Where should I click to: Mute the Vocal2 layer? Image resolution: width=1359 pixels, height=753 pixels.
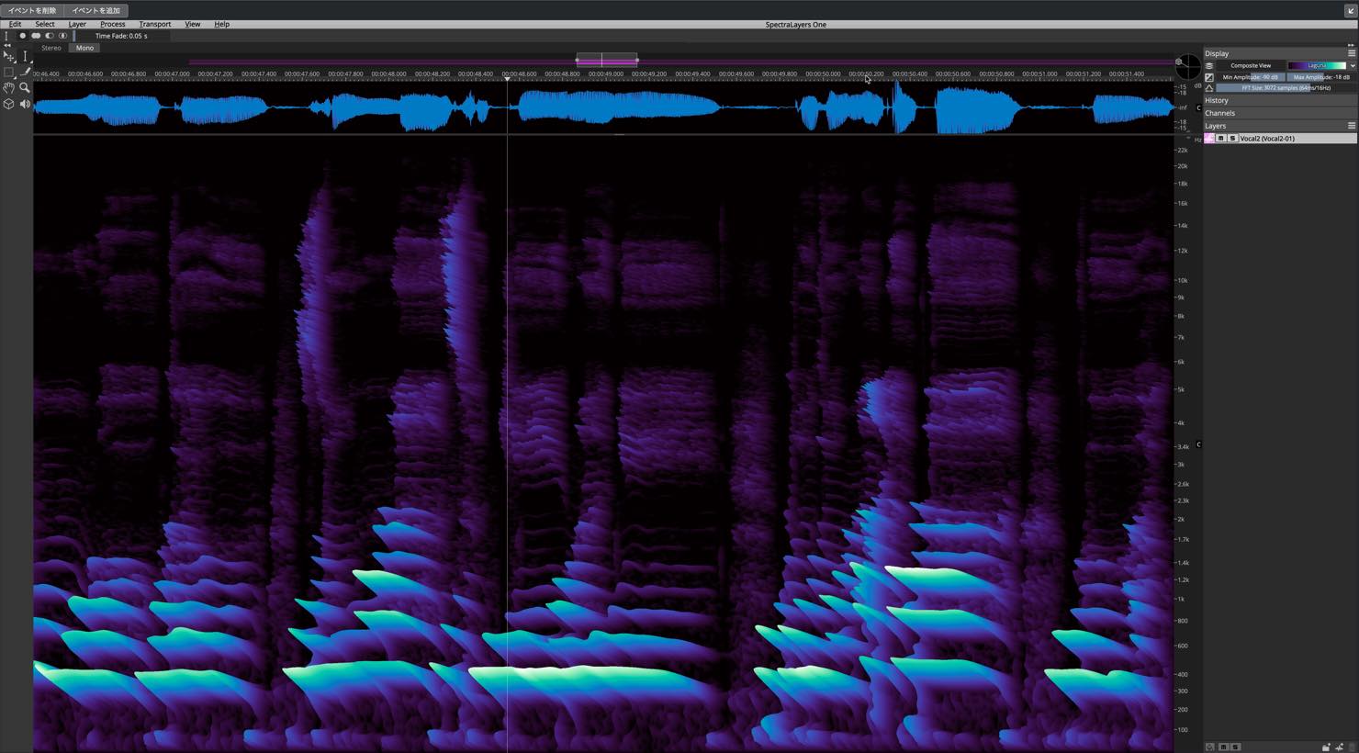pyautogui.click(x=1221, y=139)
